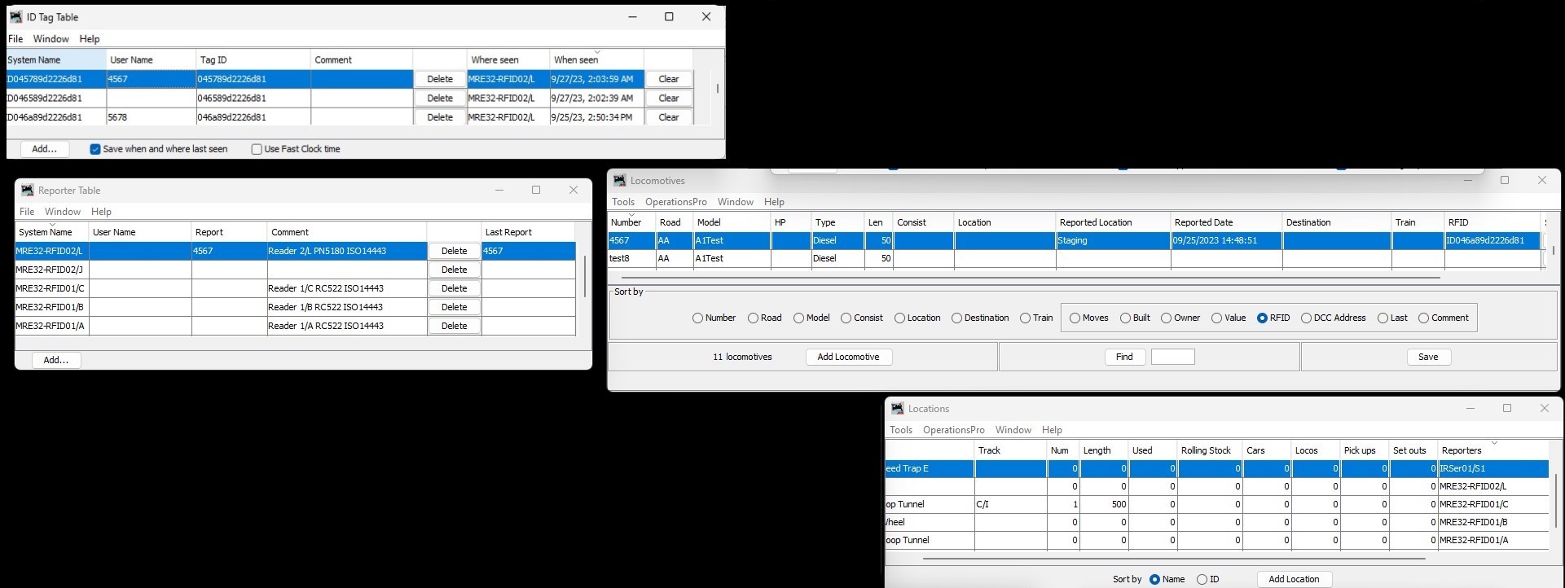Image resolution: width=1565 pixels, height=588 pixels.
Task: Click the ID Tag Table window icon
Action: (x=15, y=17)
